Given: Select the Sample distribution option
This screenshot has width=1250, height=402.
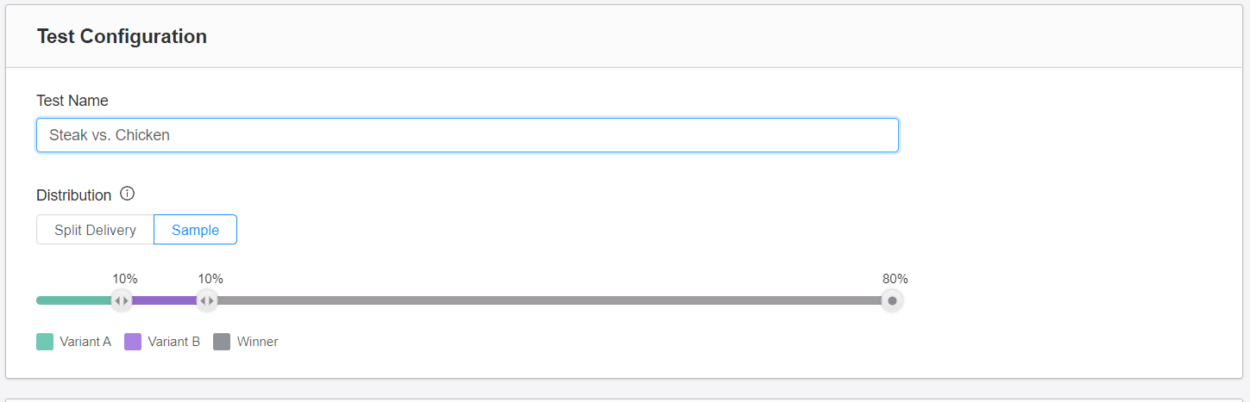Looking at the screenshot, I should click(195, 230).
